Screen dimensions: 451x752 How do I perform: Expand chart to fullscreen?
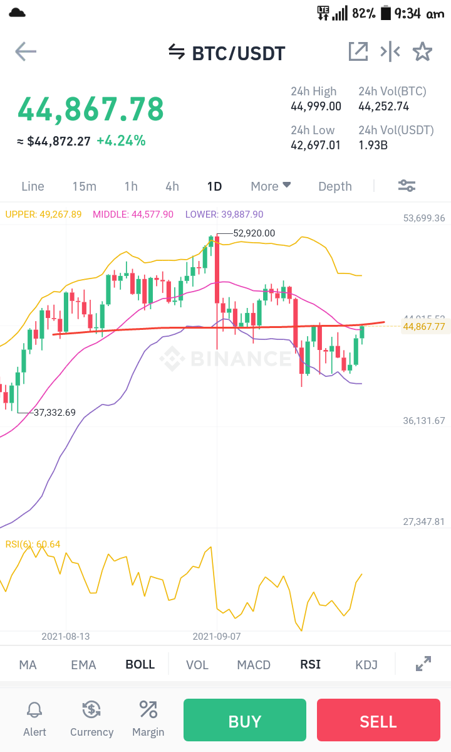423,664
